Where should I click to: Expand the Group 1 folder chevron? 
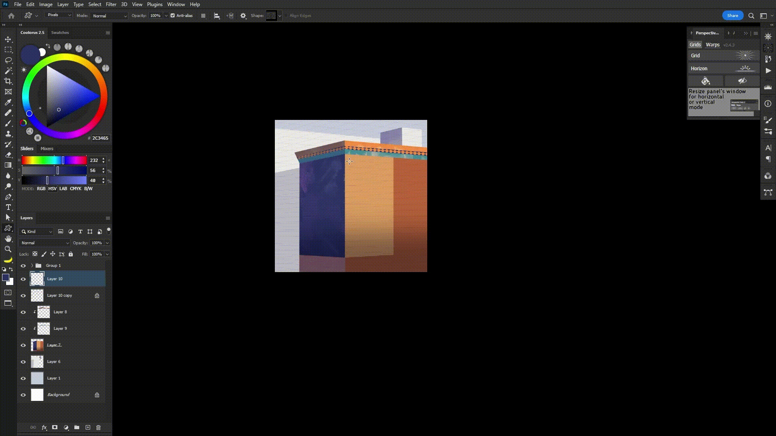(32, 266)
